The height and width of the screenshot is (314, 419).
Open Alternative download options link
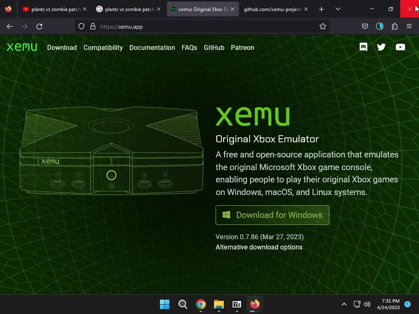coord(259,247)
